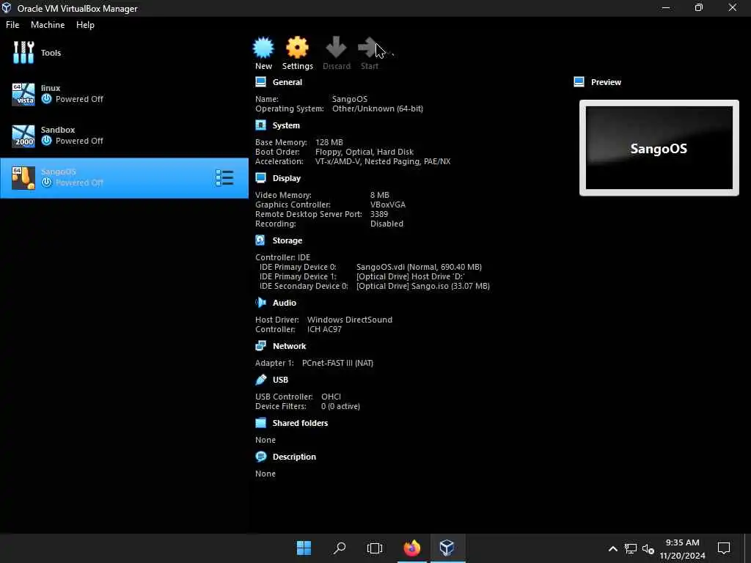This screenshot has width=751, height=563.
Task: Click the PCnet-FAST III (NAT) adapter value
Action: click(x=337, y=363)
